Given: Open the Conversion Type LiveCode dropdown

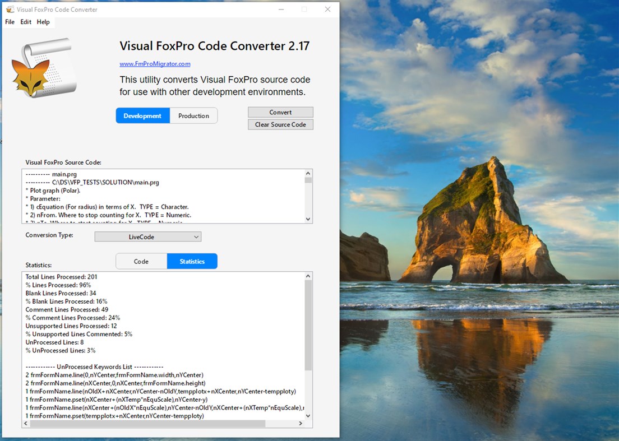Looking at the screenshot, I should coord(147,236).
